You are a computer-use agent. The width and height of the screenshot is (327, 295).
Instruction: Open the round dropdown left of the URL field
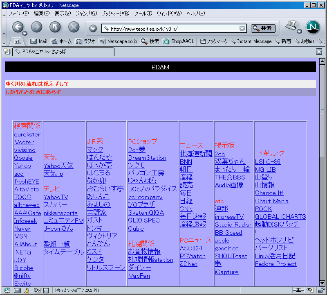point(93,28)
